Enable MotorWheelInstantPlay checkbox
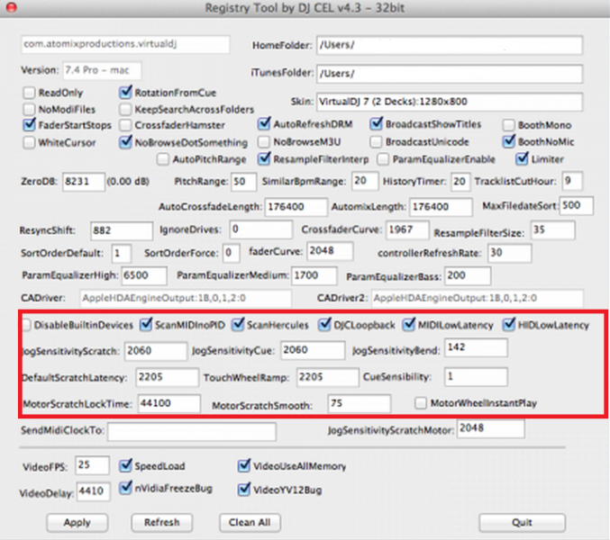Viewport: 610px width, 540px height. click(421, 403)
